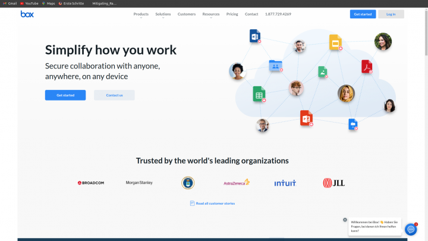The width and height of the screenshot is (428, 241).
Task: Open Read all customer stories link
Action: click(x=215, y=204)
